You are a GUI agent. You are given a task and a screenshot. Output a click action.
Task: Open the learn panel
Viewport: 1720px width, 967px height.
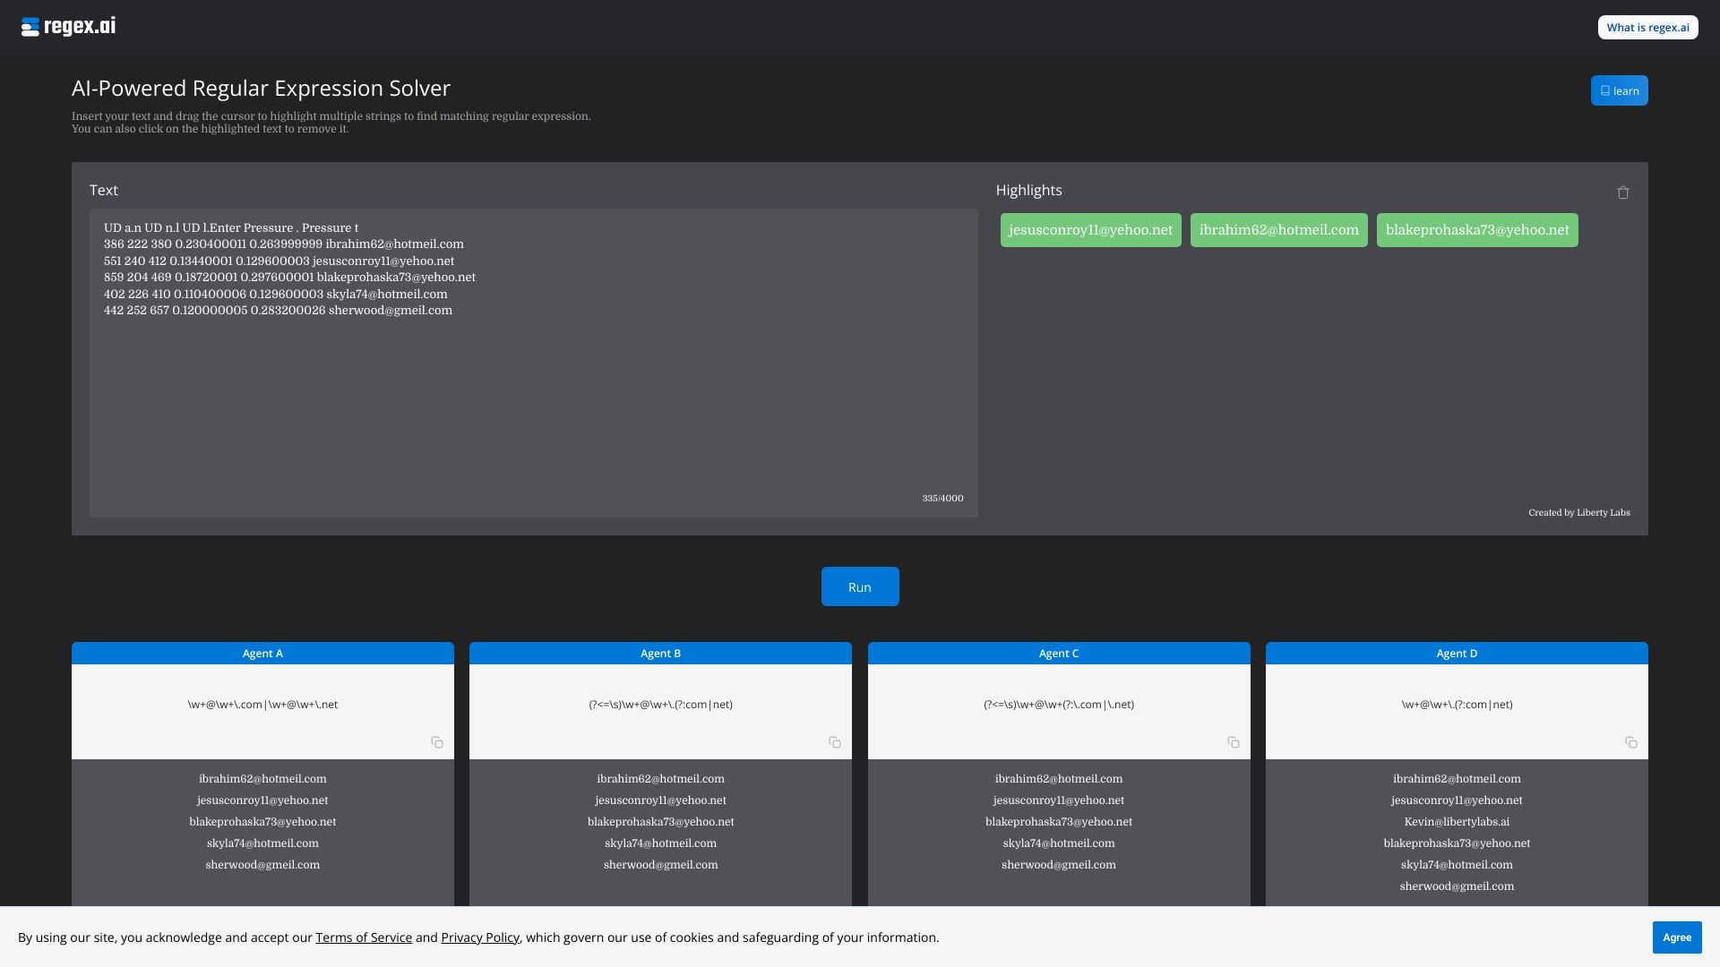tap(1619, 90)
